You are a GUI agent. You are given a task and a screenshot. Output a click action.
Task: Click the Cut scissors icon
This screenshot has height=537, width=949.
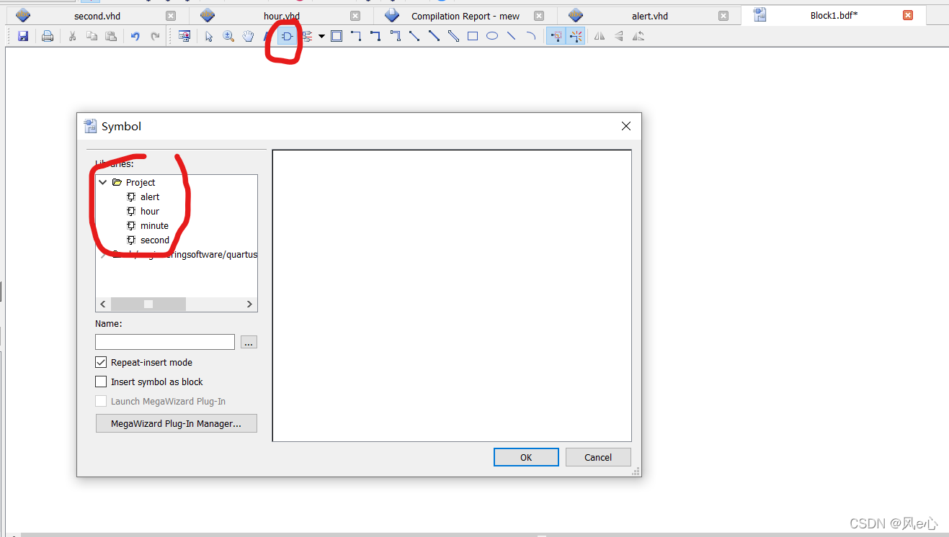(x=72, y=36)
